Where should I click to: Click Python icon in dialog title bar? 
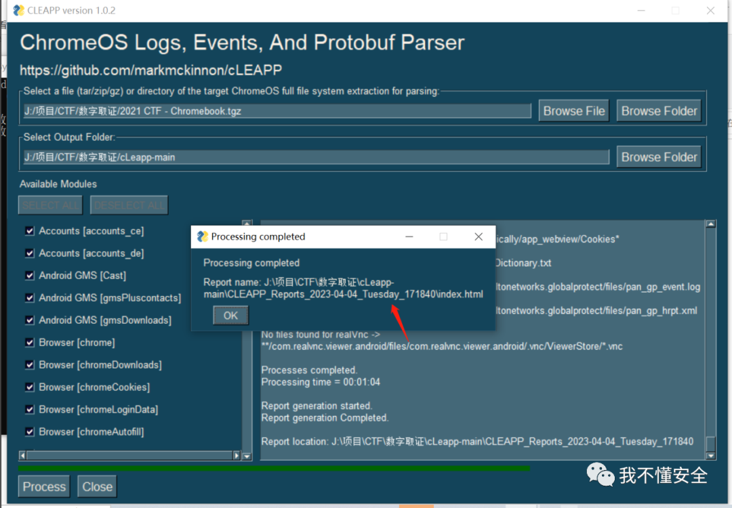click(202, 236)
